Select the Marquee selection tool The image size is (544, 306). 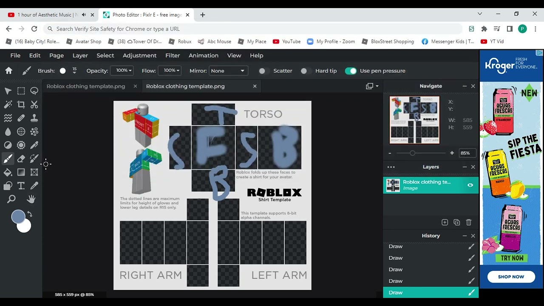pyautogui.click(x=21, y=91)
